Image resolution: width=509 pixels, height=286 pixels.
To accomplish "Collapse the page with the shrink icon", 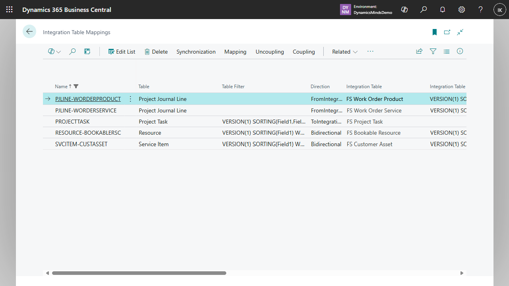I will (x=460, y=32).
